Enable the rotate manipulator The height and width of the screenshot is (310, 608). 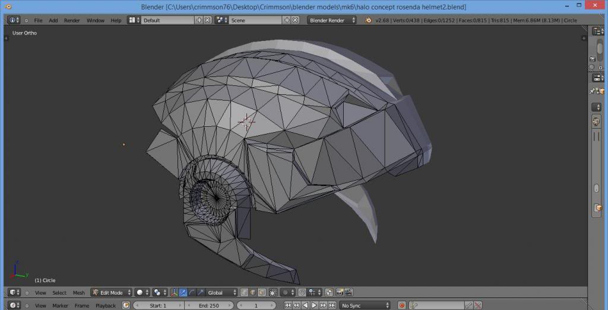[x=192, y=293]
